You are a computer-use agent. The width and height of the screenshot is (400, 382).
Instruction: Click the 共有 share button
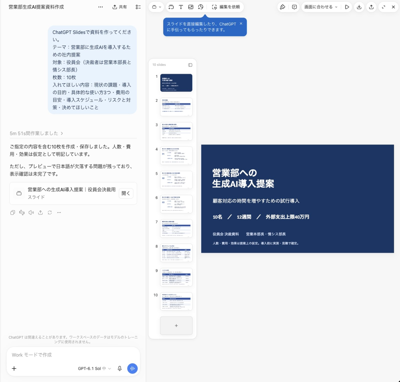point(119,7)
